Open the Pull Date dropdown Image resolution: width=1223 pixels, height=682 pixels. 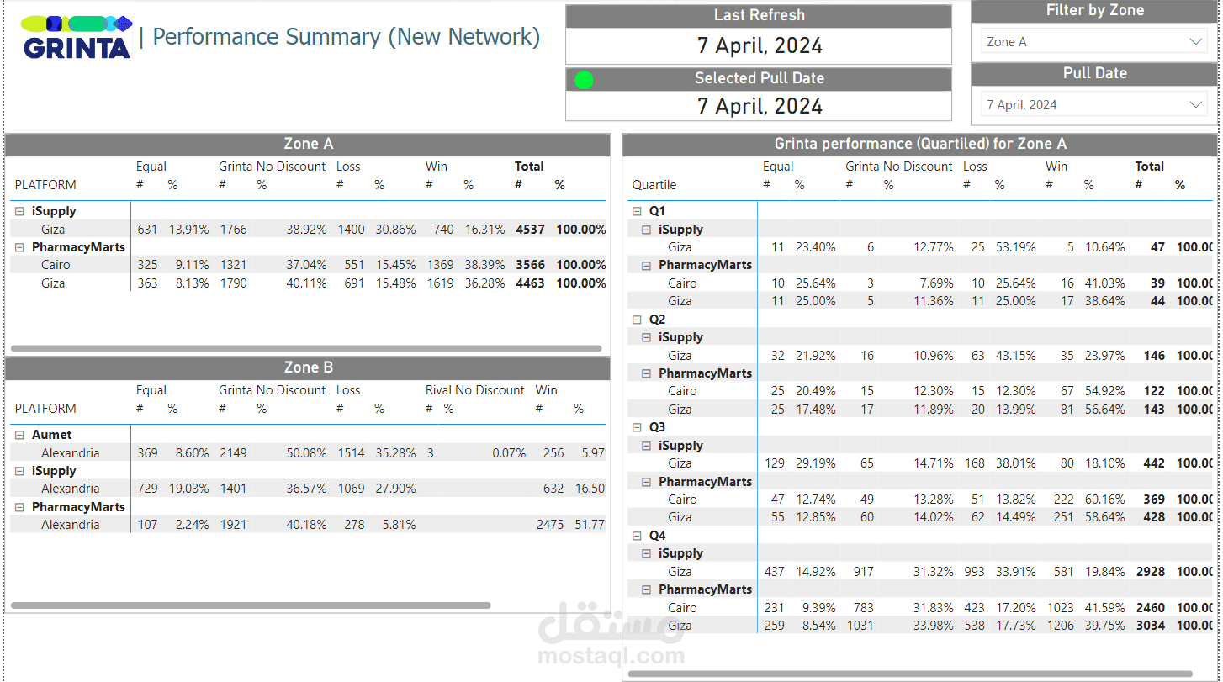(x=1094, y=105)
